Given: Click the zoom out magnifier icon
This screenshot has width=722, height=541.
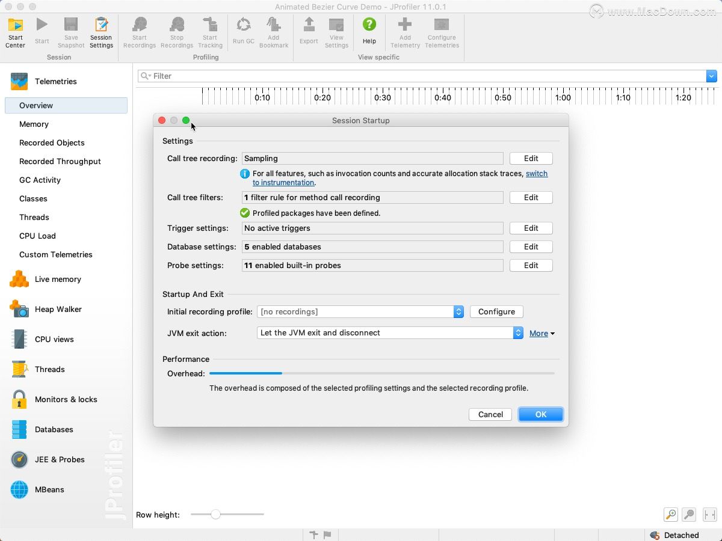Looking at the screenshot, I should click(x=690, y=515).
